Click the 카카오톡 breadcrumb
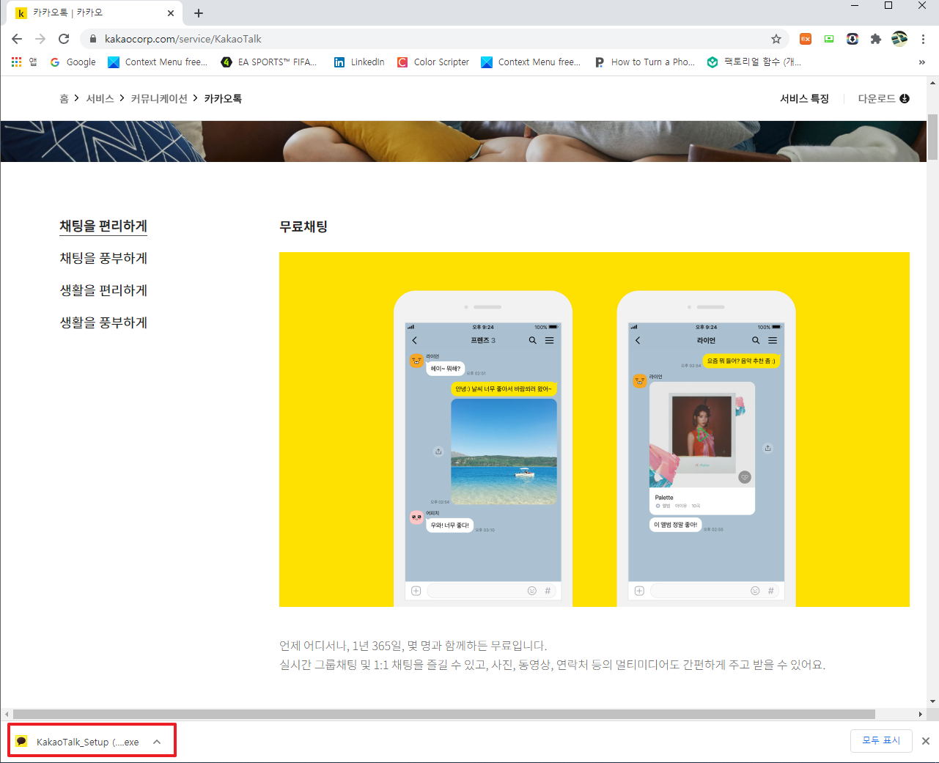Image resolution: width=939 pixels, height=763 pixels. point(223,98)
